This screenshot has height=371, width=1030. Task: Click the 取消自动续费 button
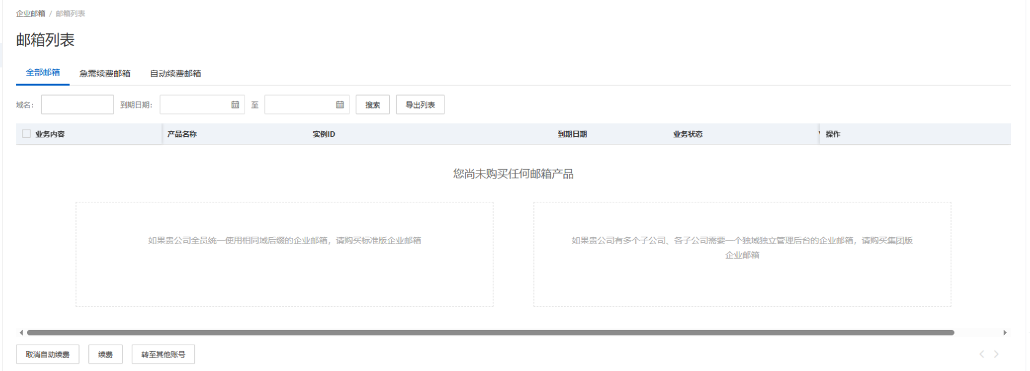coord(48,354)
